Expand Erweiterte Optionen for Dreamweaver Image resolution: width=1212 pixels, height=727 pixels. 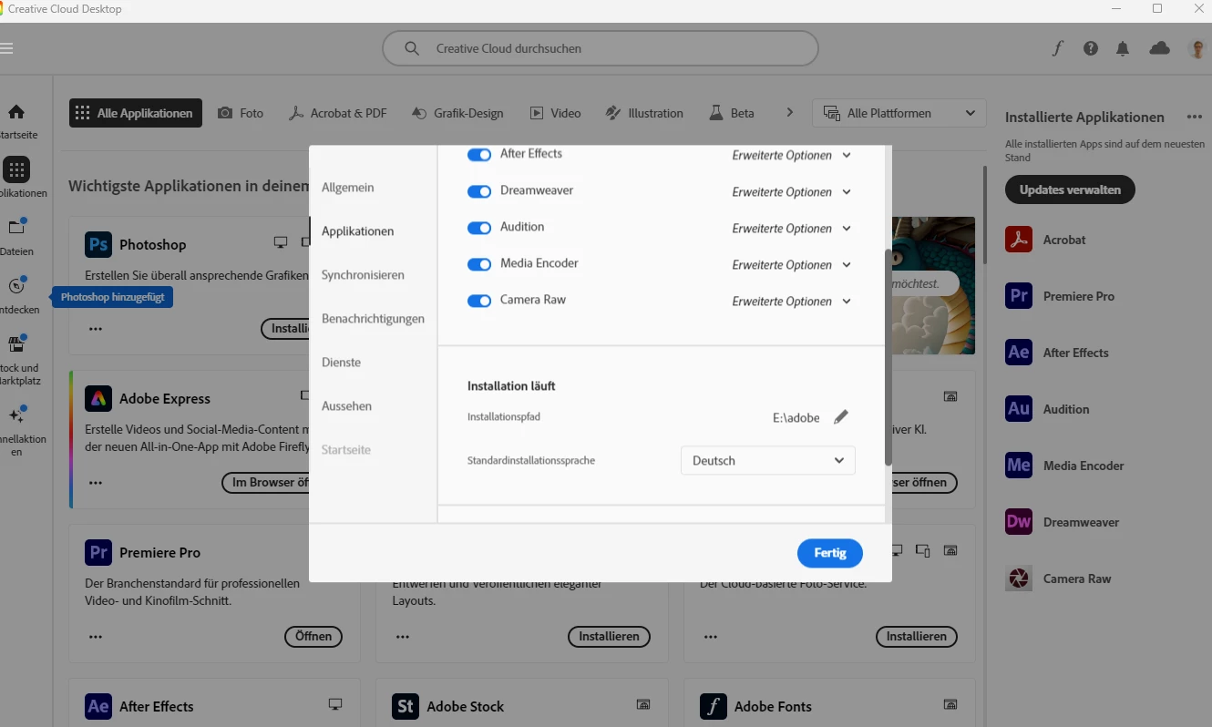pos(791,192)
